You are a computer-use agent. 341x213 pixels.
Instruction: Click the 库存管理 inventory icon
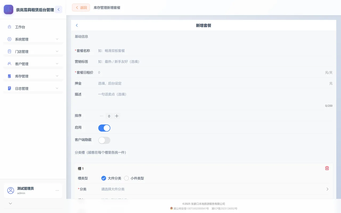point(9,76)
